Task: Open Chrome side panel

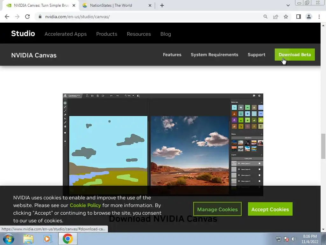Action: click(299, 17)
